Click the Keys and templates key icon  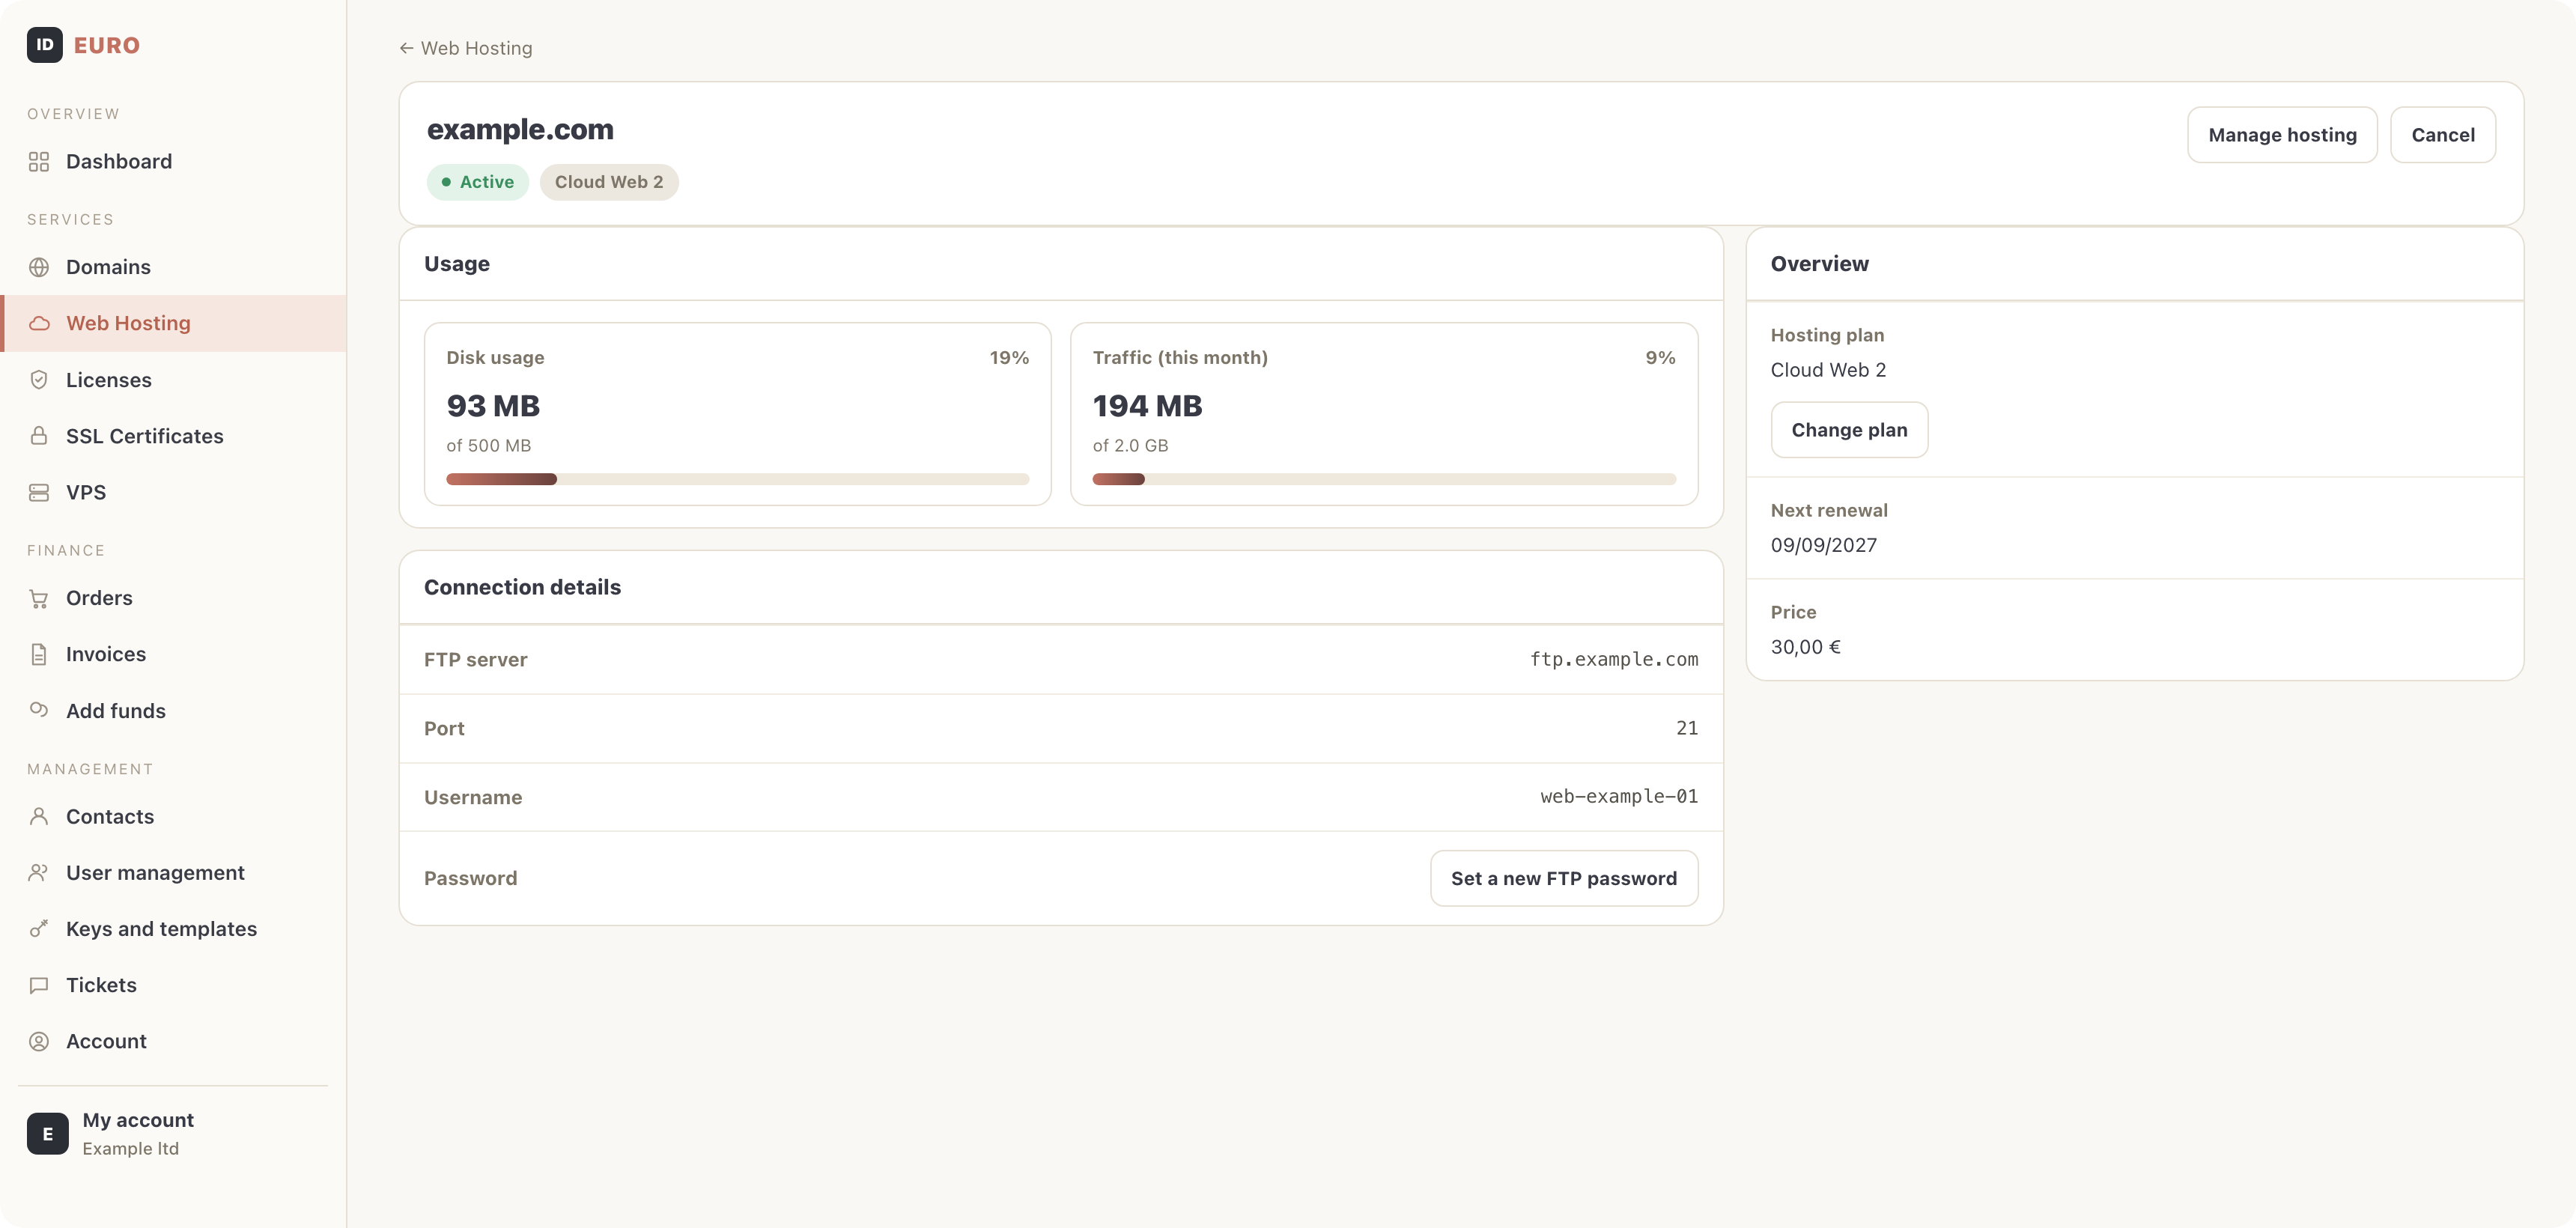coord(39,929)
